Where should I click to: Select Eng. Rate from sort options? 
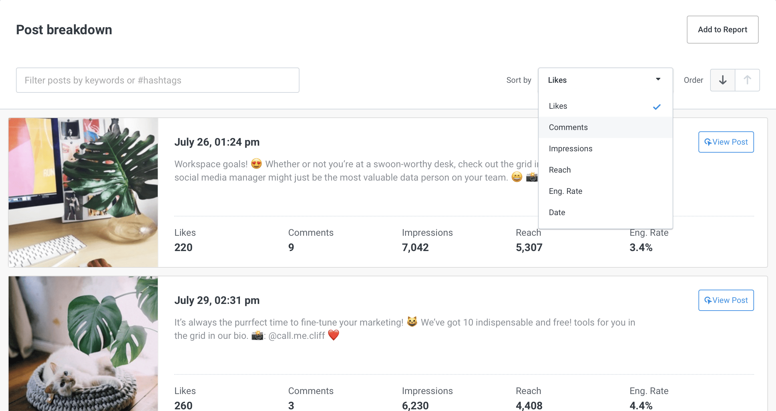click(565, 191)
